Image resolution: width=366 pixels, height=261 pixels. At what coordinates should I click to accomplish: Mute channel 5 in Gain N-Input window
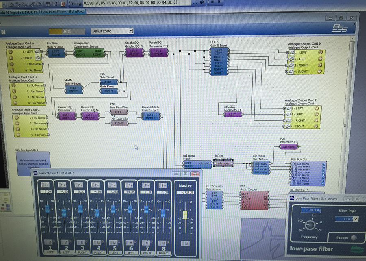click(x=113, y=243)
